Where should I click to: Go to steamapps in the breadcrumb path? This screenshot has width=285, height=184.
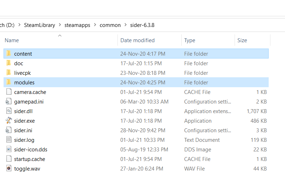[x=77, y=25]
